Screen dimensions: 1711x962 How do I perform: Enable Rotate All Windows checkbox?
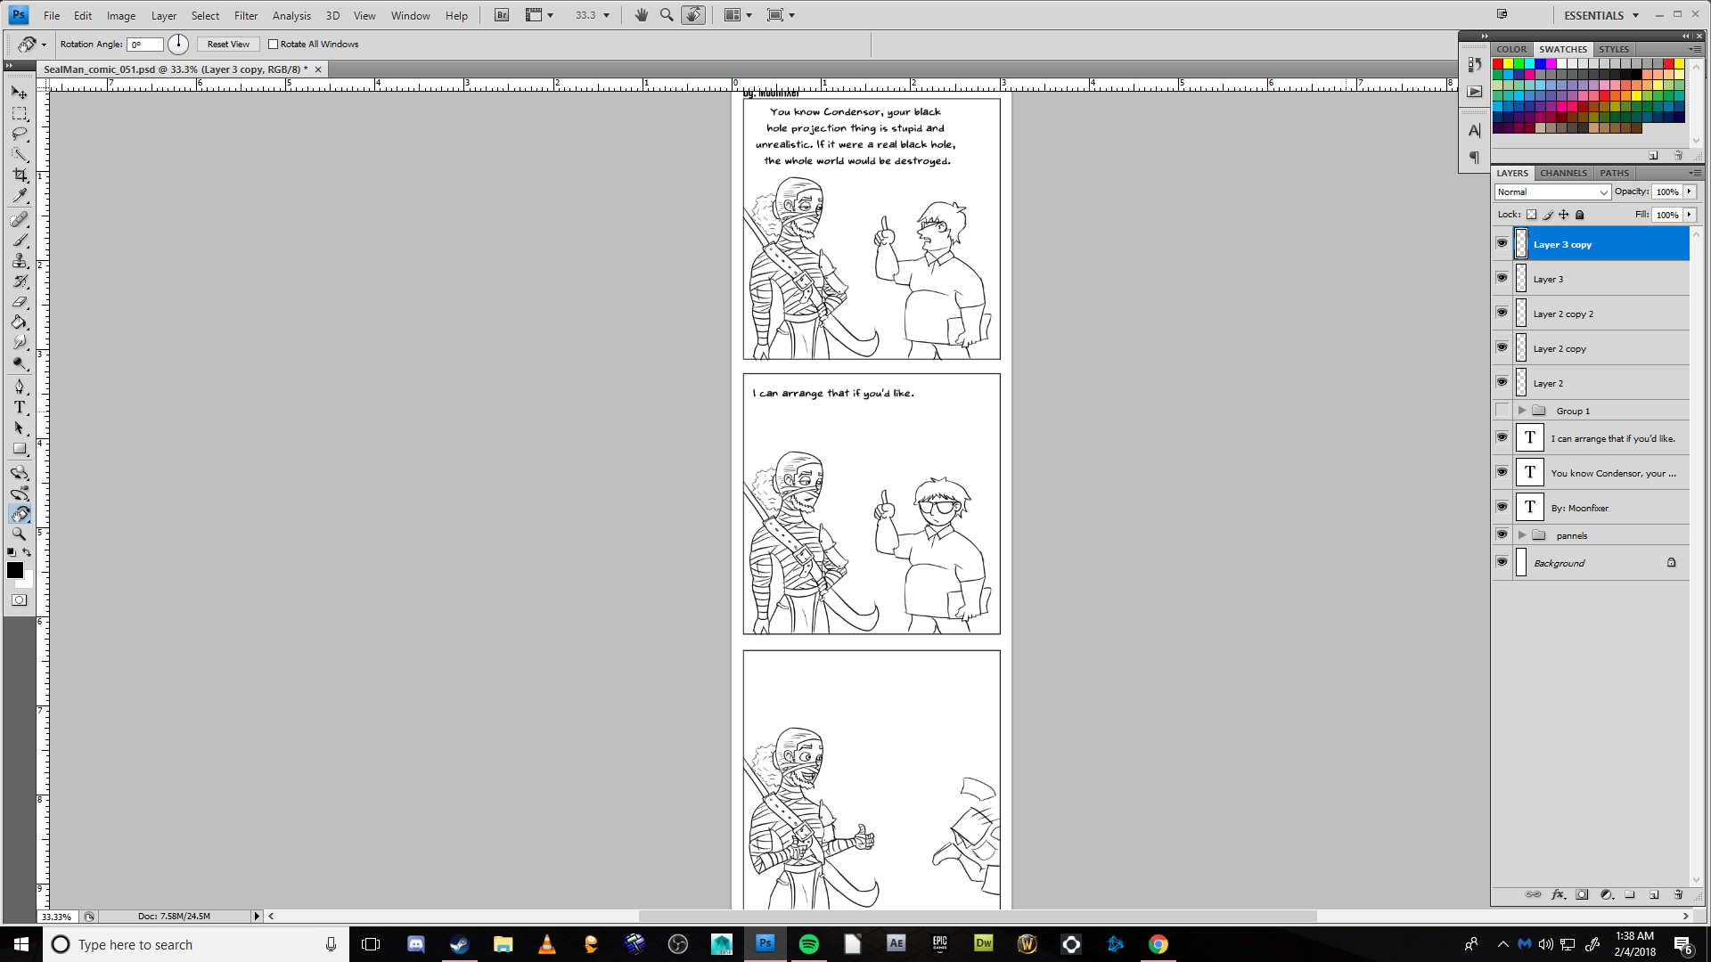pyautogui.click(x=274, y=45)
